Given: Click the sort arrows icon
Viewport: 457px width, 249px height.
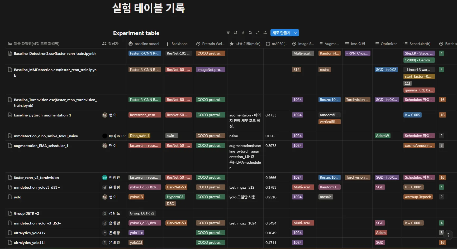Looking at the screenshot, I should 236,33.
